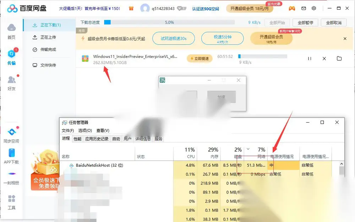Click 全部暂停 button
Image resolution: width=355 pixels, height=222 pixels.
pyautogui.click(x=305, y=23)
